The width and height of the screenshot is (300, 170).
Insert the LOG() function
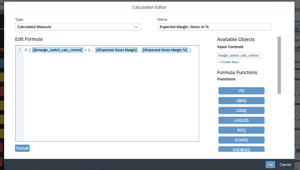pyautogui.click(x=241, y=111)
